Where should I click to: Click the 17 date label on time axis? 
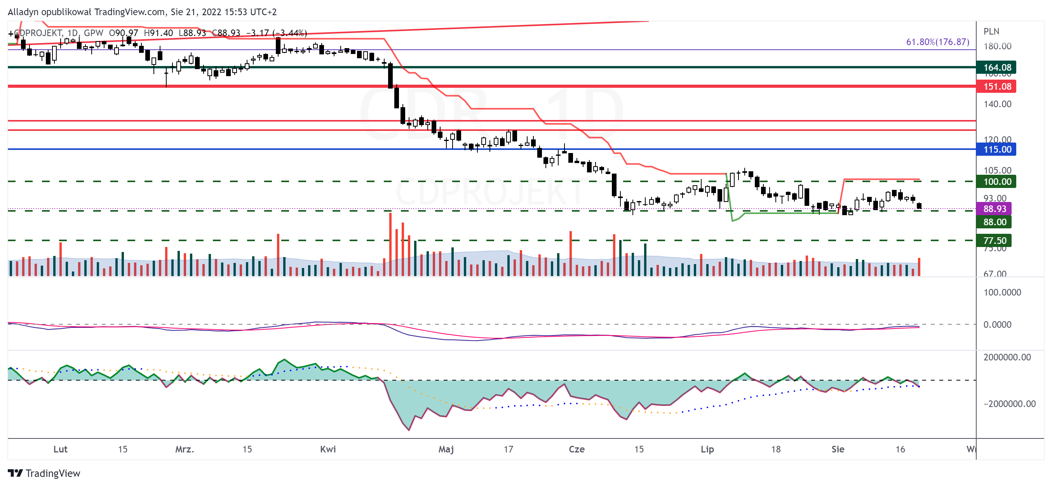(508, 449)
